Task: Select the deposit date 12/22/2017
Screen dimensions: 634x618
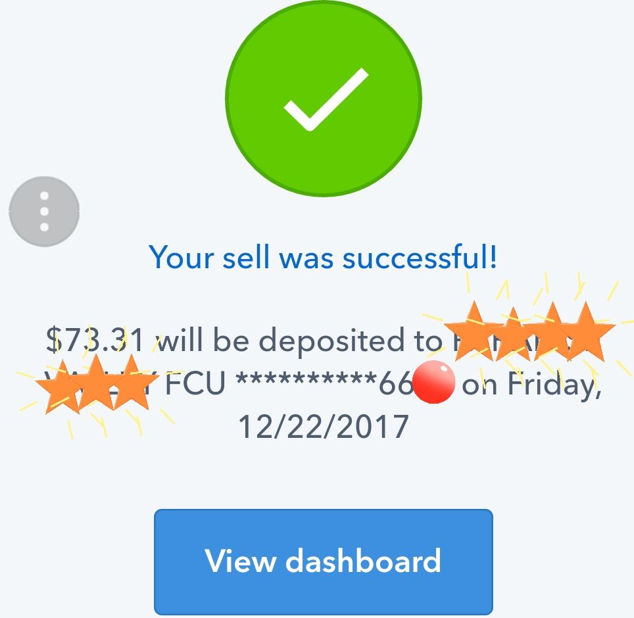Action: click(x=324, y=427)
